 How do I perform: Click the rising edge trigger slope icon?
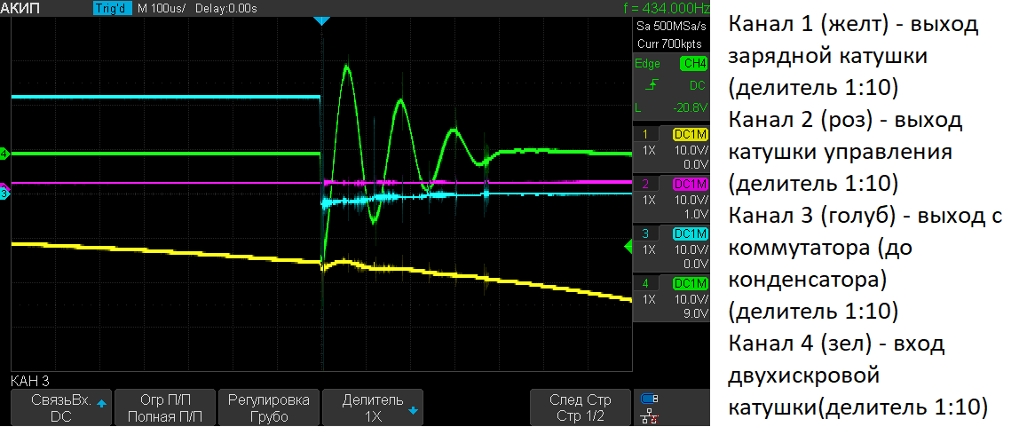(x=652, y=85)
